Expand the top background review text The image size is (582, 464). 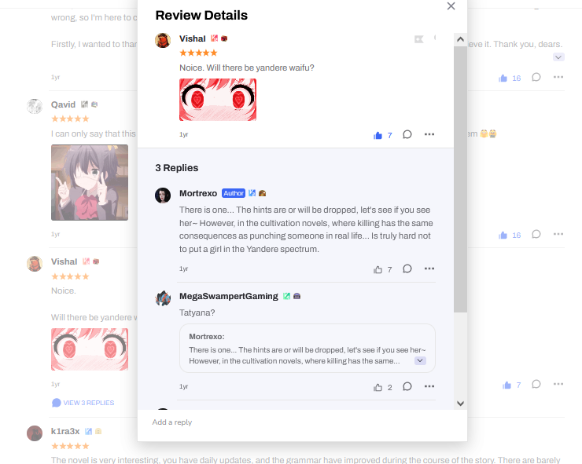[x=558, y=57]
